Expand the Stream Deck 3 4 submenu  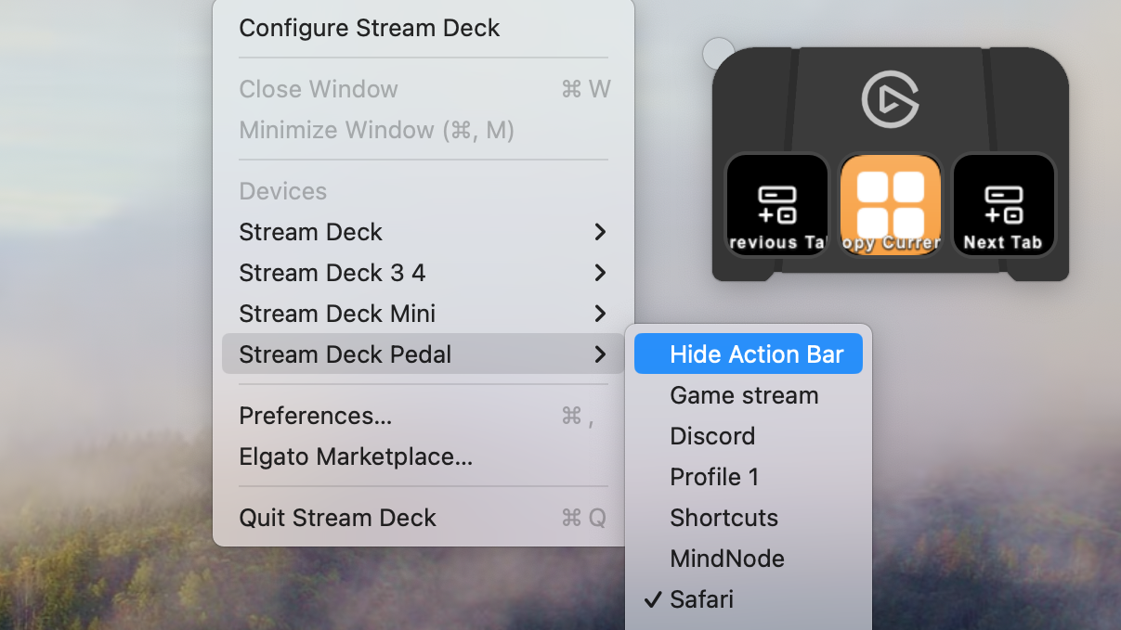(424, 273)
